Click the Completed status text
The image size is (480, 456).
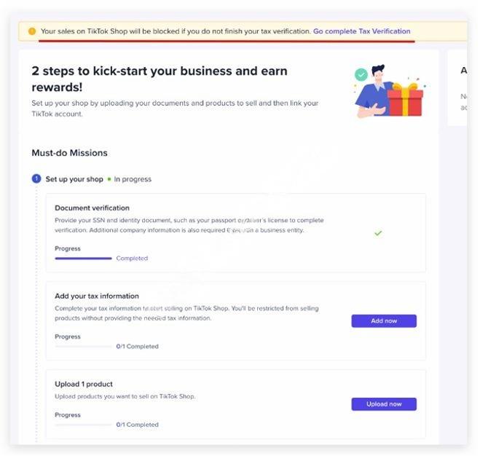click(132, 258)
